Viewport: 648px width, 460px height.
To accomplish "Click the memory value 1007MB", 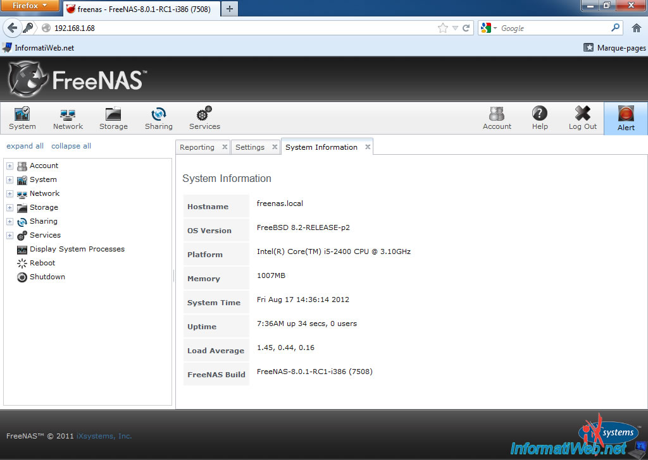I will [271, 275].
